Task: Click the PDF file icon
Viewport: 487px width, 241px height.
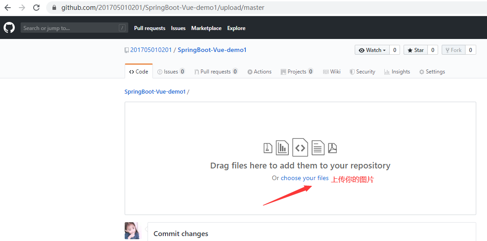Action: point(333,148)
